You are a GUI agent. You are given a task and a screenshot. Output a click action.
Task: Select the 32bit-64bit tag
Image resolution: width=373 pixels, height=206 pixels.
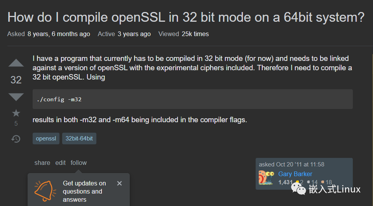79,138
